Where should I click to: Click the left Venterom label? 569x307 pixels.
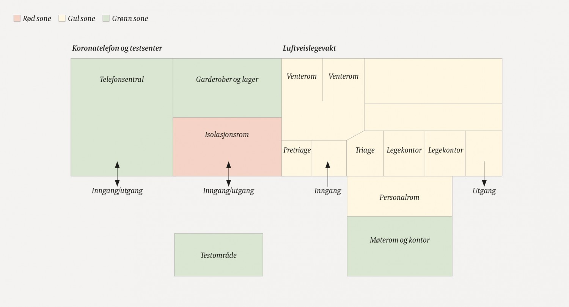302,76
